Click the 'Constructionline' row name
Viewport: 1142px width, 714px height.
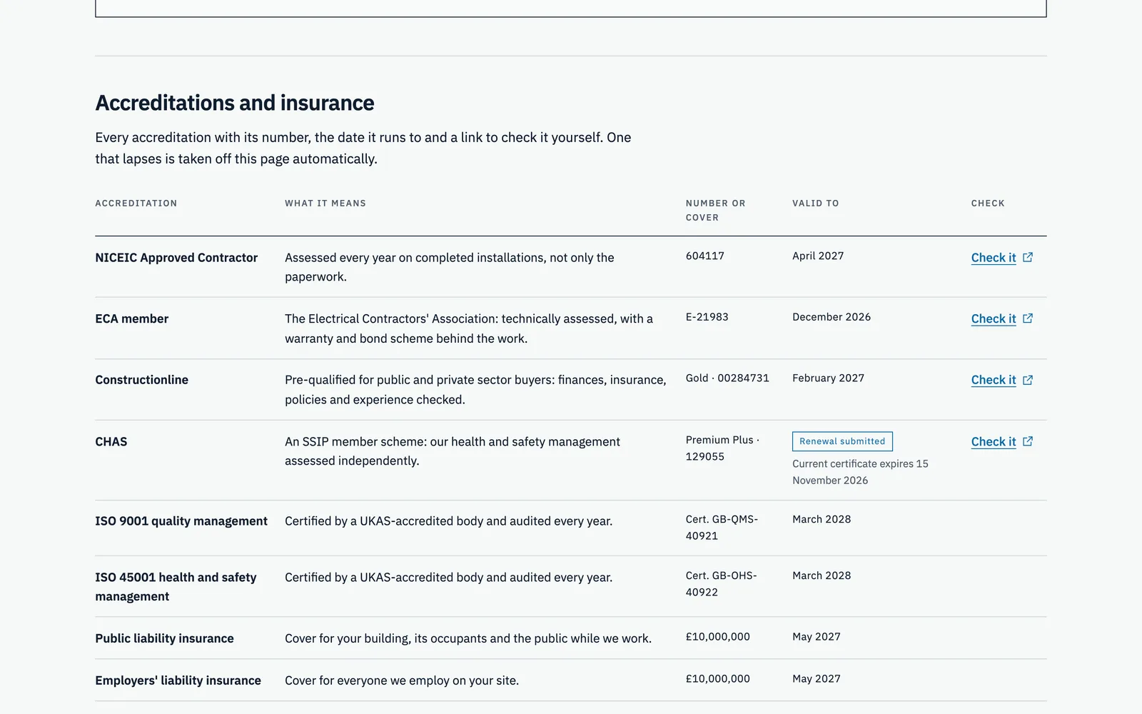(x=142, y=380)
